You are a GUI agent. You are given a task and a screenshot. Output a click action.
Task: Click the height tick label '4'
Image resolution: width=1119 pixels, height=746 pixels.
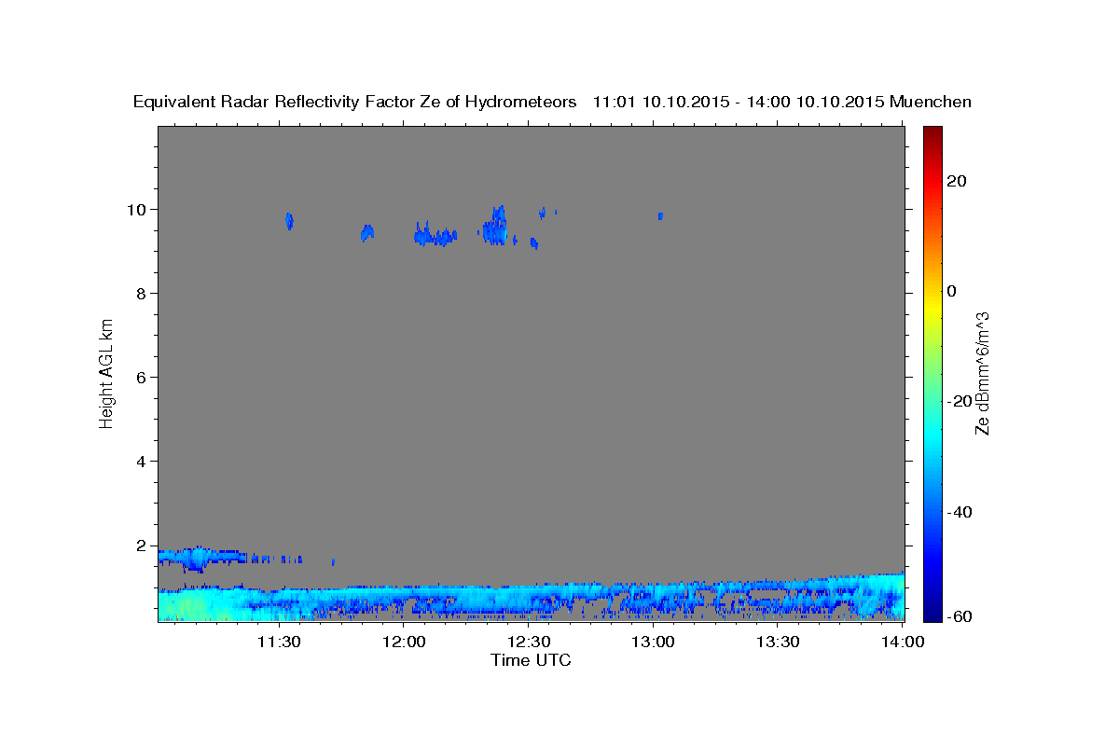143,461
